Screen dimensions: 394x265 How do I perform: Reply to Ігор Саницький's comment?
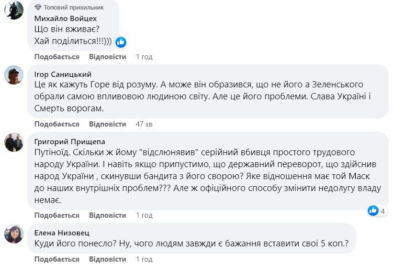[x=108, y=124]
